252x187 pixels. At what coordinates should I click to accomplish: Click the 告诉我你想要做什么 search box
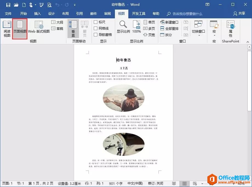185,14
